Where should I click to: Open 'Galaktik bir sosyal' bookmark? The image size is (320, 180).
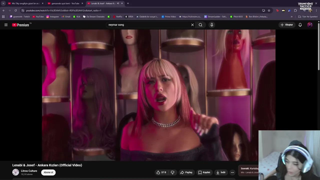point(147,17)
